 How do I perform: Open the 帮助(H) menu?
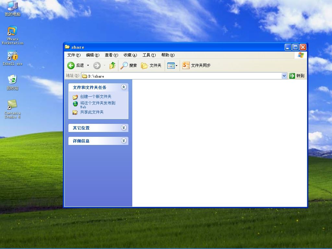(168, 55)
